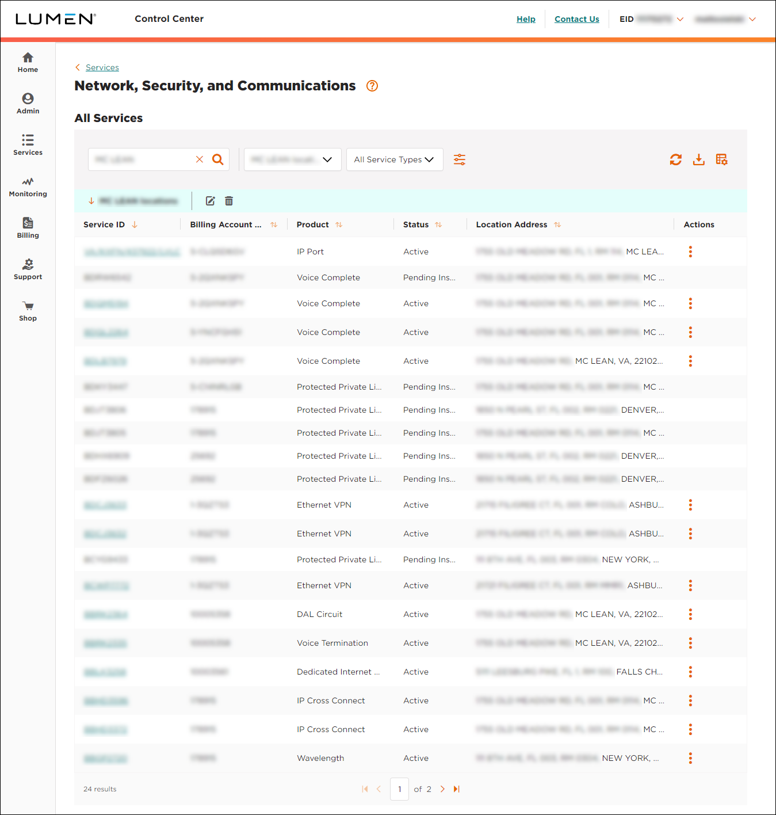This screenshot has width=776, height=815.
Task: Jump to the last results page
Action: pyautogui.click(x=457, y=789)
